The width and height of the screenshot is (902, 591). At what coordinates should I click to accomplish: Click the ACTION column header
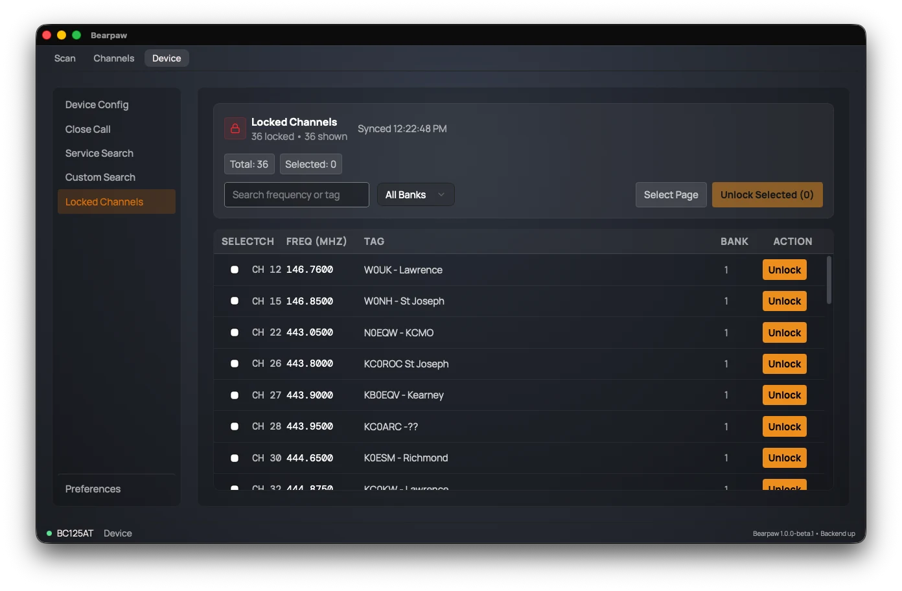(792, 241)
